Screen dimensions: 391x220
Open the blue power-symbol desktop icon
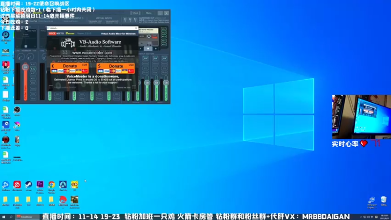click(6, 35)
